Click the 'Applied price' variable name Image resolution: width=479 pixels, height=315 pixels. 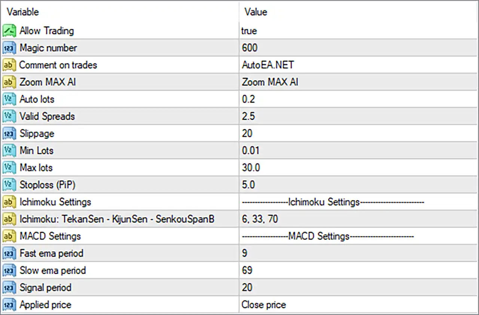tap(45, 305)
